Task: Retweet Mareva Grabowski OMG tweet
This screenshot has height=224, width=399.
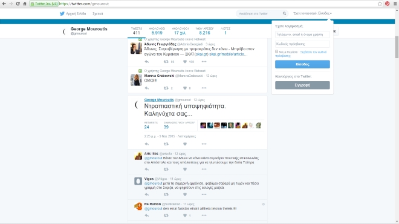Action: coord(166,88)
